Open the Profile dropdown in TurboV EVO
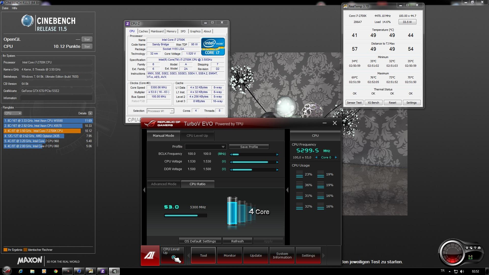The width and height of the screenshot is (489, 275). pyautogui.click(x=205, y=147)
